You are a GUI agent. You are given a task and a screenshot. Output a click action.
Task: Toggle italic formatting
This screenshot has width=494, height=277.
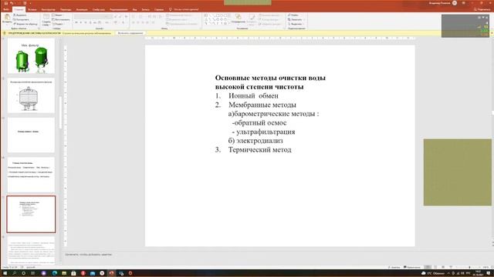coord(81,22)
